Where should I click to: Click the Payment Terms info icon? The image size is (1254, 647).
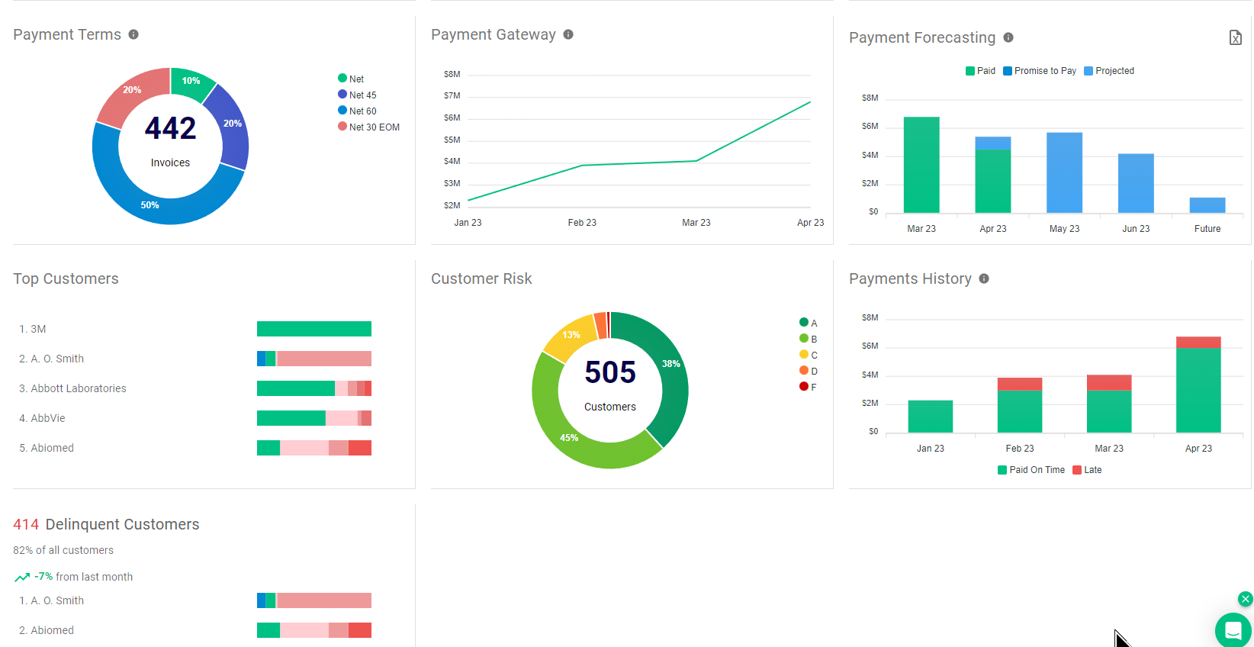click(133, 34)
